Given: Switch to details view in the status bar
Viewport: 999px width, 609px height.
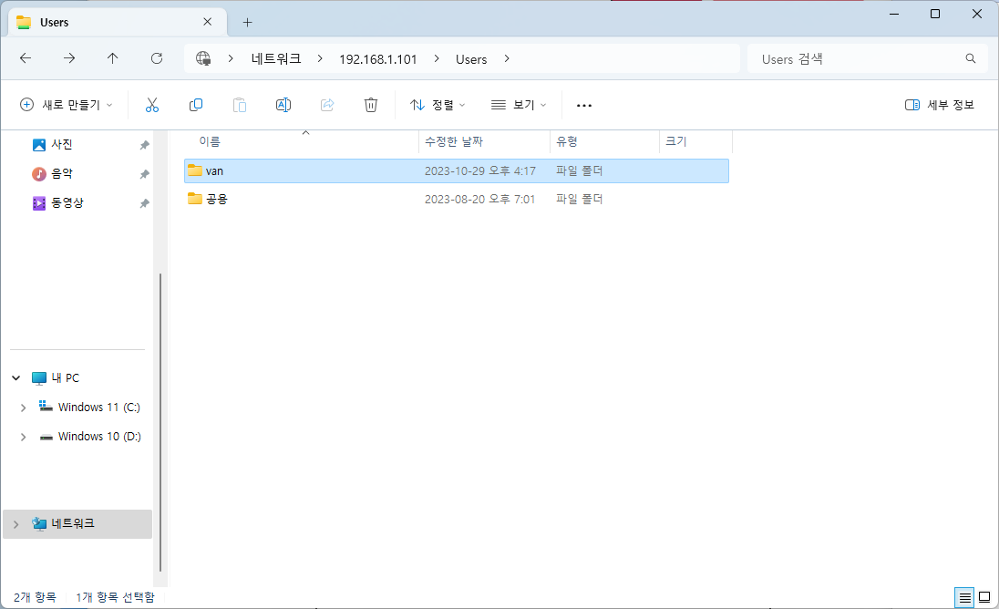Looking at the screenshot, I should click(x=964, y=597).
